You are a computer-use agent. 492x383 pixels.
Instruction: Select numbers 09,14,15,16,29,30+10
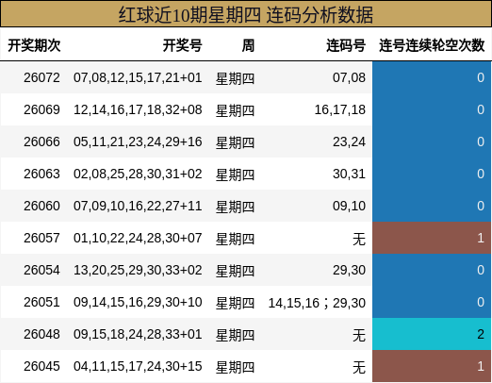click(x=138, y=302)
